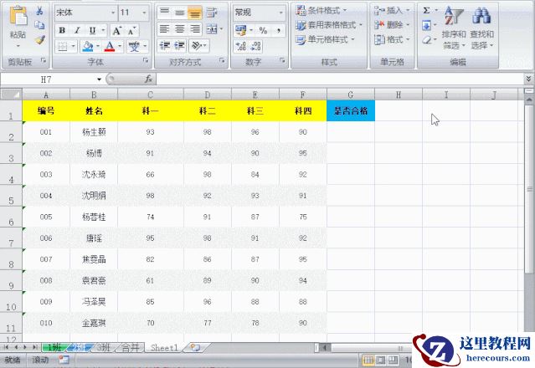This screenshot has width=535, height=368.
Task: Click the wrap text icon
Action: click(212, 13)
